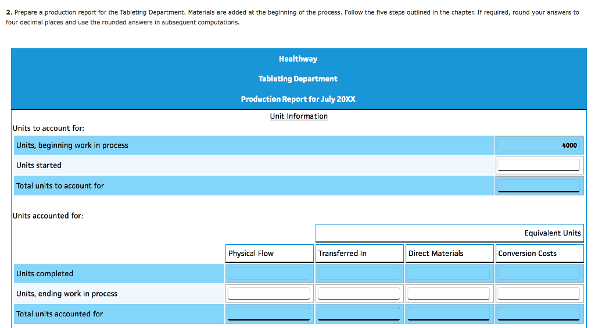Image resolution: width=595 pixels, height=328 pixels.
Task: Select Total units accounted for Transferred In field
Action: tap(359, 314)
